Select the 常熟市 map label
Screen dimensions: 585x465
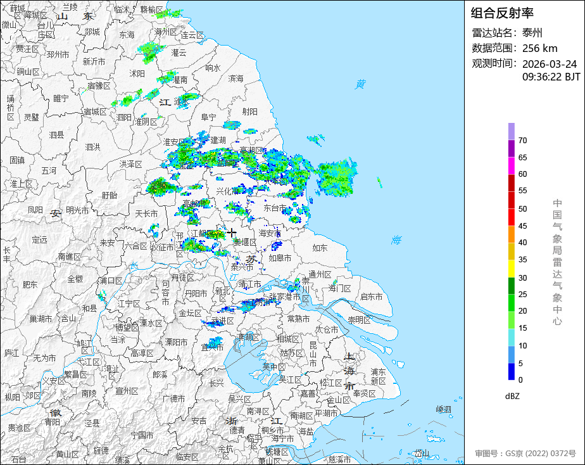pos(298,319)
